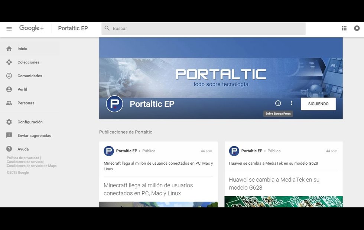Open Minecraft millón de usuarios article title

point(148,189)
